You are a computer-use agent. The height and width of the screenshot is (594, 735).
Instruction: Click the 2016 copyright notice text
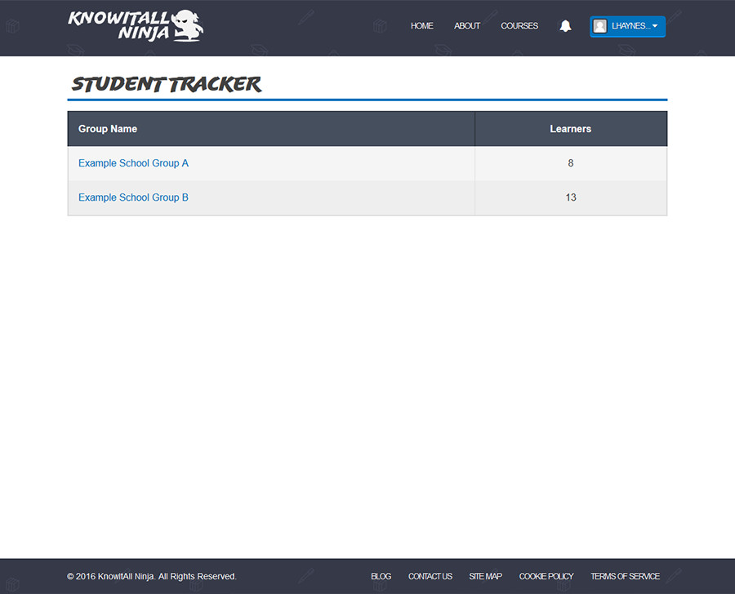click(151, 576)
